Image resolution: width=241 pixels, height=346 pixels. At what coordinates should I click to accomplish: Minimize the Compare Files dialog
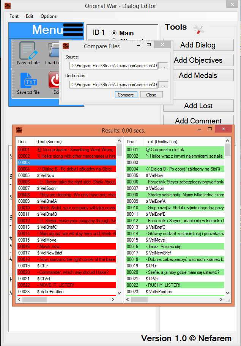coord(139,45)
